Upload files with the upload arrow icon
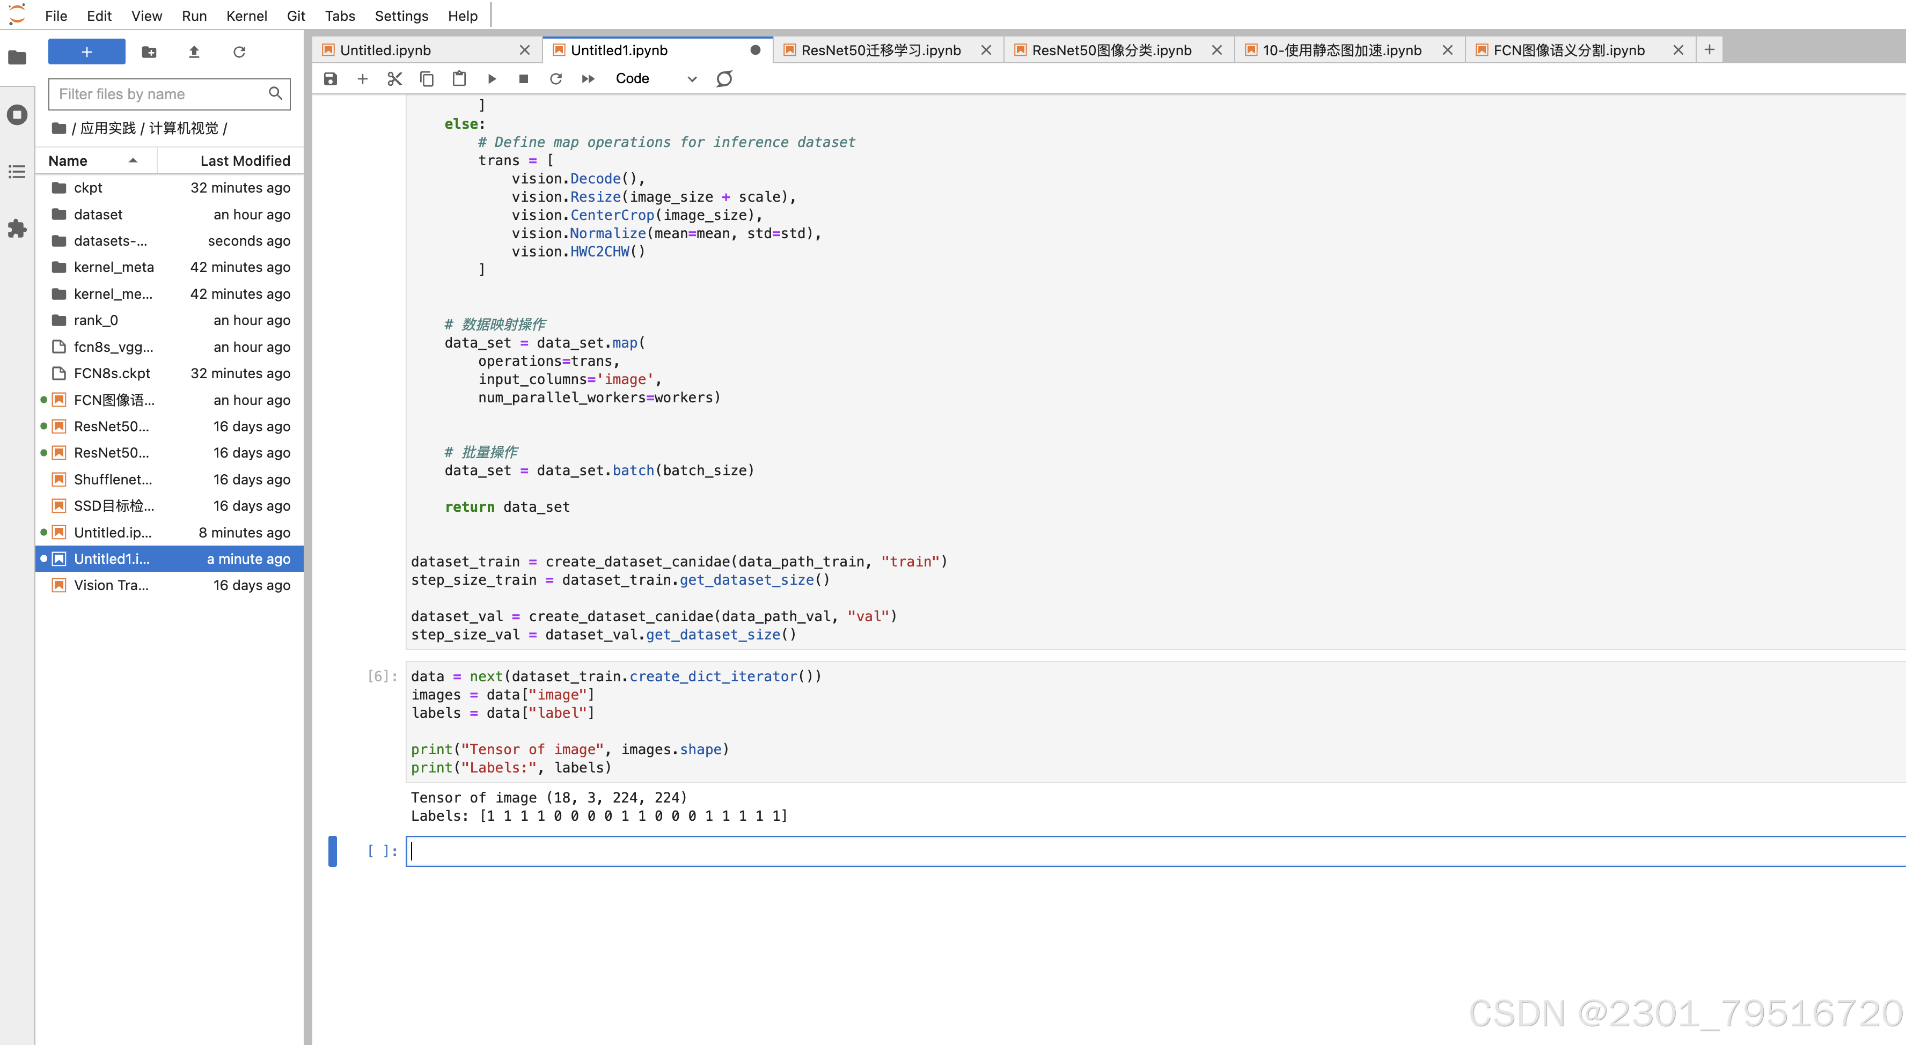The image size is (1906, 1045). pos(194,52)
